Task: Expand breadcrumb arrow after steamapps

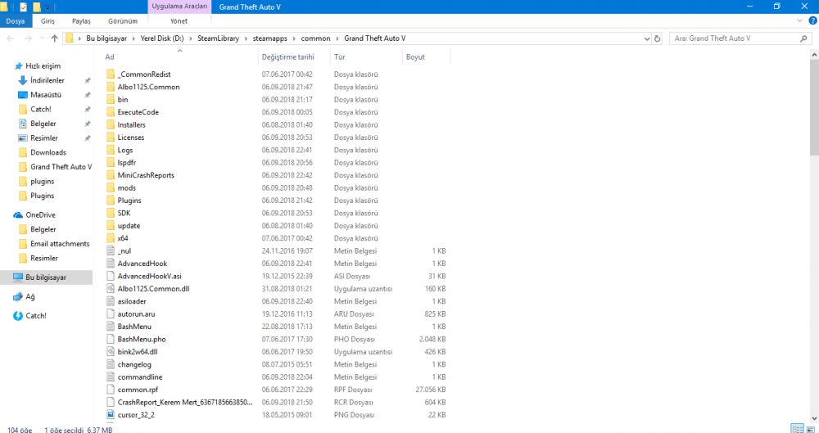Action: click(294, 38)
